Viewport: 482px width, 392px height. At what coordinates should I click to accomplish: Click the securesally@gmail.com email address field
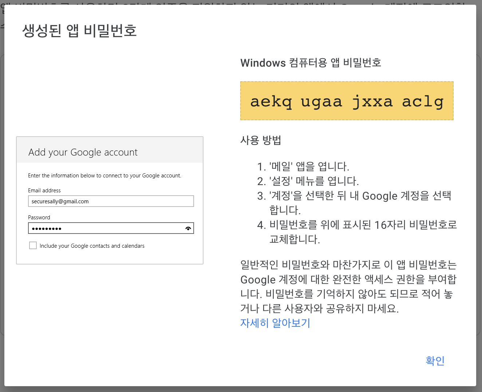111,201
